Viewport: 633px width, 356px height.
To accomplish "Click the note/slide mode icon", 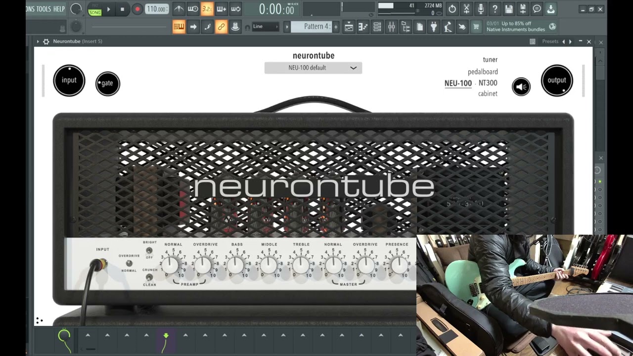I will coord(207,27).
